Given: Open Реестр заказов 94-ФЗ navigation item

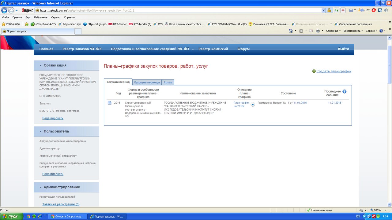Looking at the screenshot, I should 82,49.
